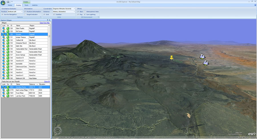Toggle Position Information checkbox
Screen dimensions: 257x139
(x=25, y=12)
